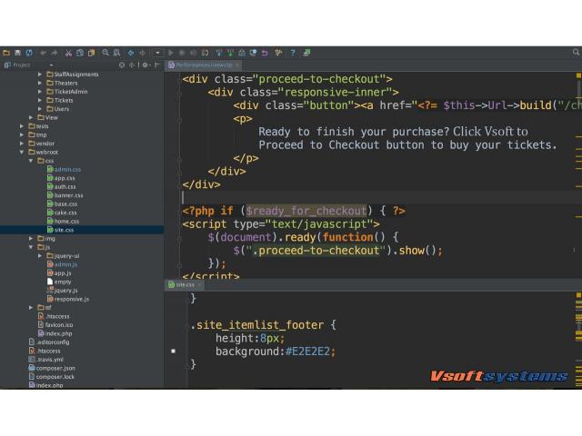This screenshot has width=582, height=436.
Task: Click the Cut scissors icon
Action: click(68, 54)
